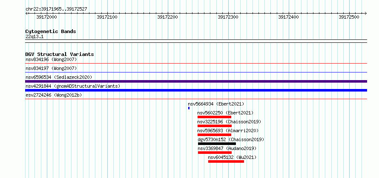Click the red bar under nsv3225196
This screenshot has height=178, width=379.
pyautogui.click(x=214, y=126)
